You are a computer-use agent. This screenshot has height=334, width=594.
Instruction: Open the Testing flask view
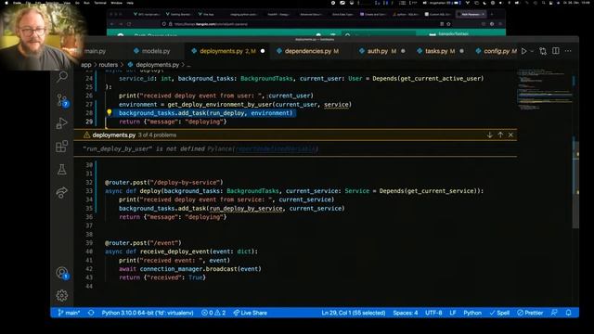pos(62,170)
